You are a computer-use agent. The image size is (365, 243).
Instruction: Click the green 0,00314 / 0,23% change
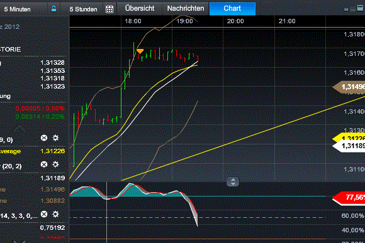[x=40, y=117]
